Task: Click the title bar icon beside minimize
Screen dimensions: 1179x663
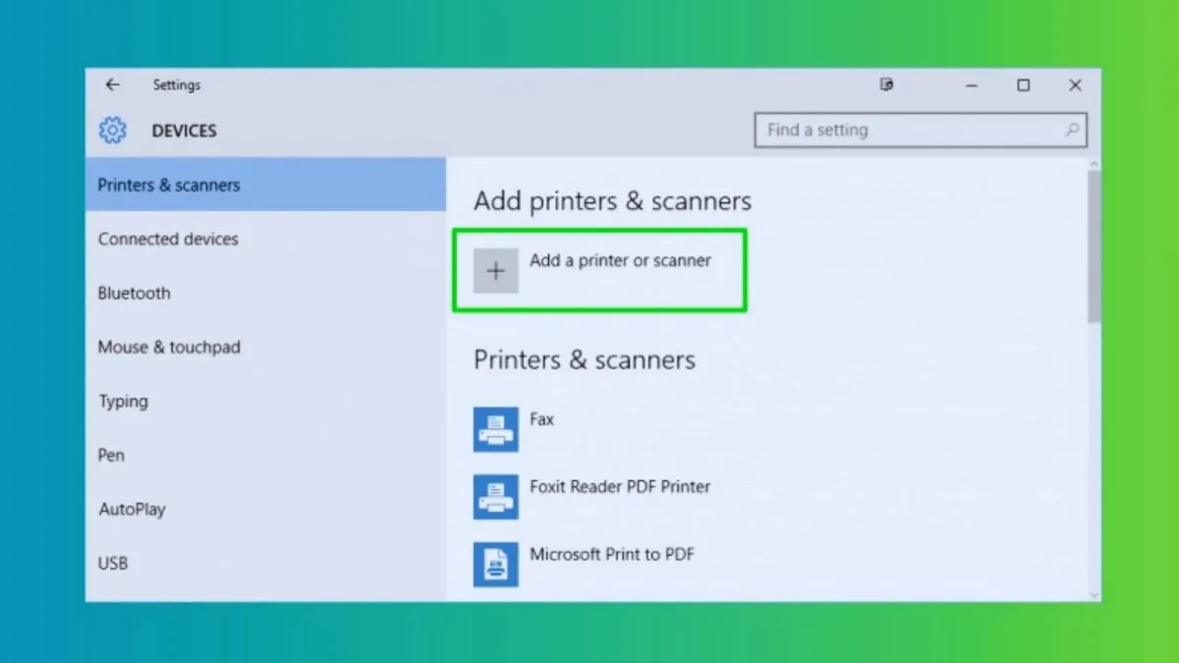Action: [886, 85]
